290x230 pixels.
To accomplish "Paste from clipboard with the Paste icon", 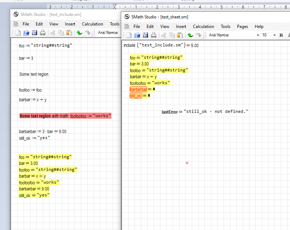I will 180,35.
